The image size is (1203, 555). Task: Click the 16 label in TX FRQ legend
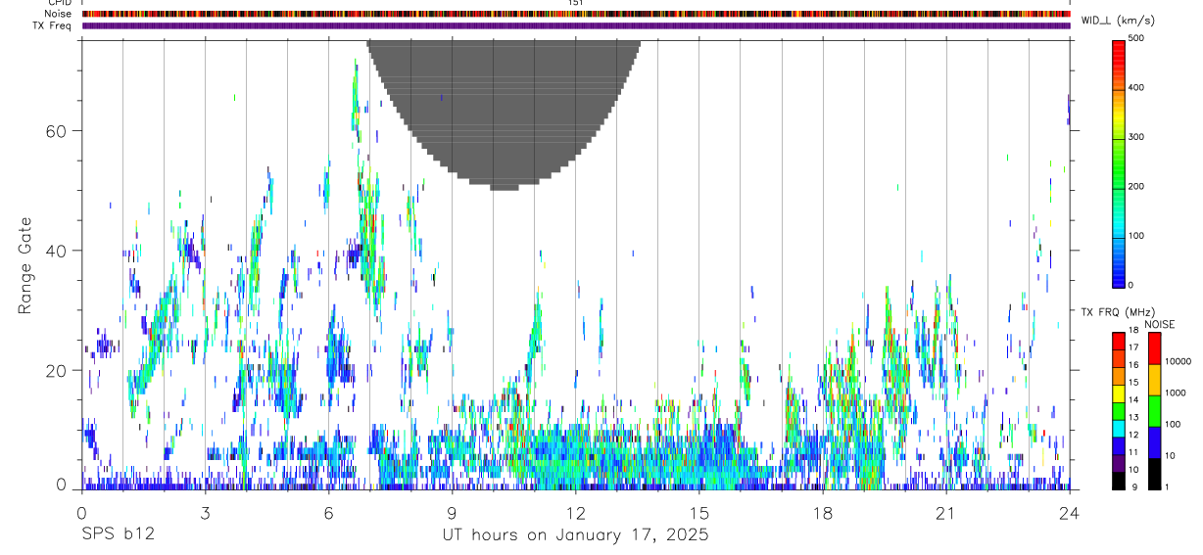(1134, 365)
